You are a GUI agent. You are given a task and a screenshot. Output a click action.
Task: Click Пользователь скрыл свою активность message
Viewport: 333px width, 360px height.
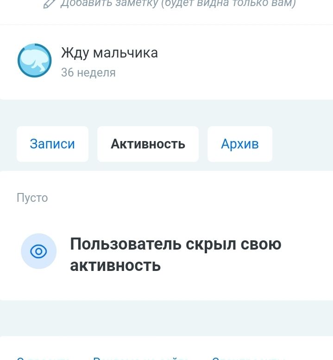(176, 254)
